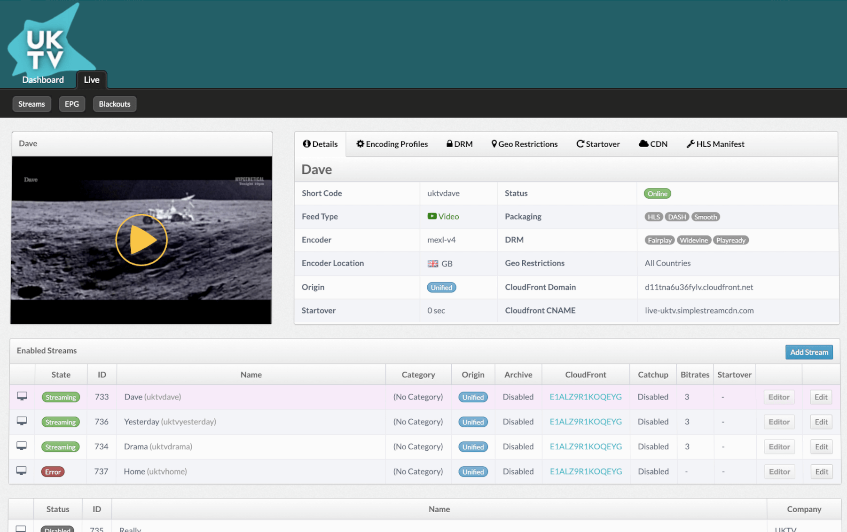Click the 'uktvdave' short code value
This screenshot has width=847, height=532.
coord(443,193)
